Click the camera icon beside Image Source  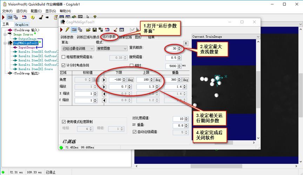point(9,34)
